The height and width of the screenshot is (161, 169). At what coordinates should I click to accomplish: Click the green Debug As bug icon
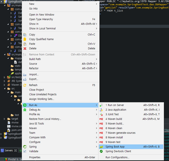(x=25, y=110)
